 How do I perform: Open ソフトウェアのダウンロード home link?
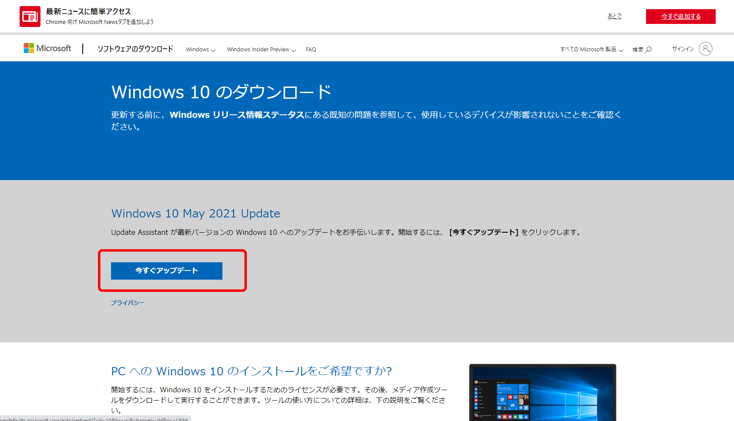click(x=135, y=49)
